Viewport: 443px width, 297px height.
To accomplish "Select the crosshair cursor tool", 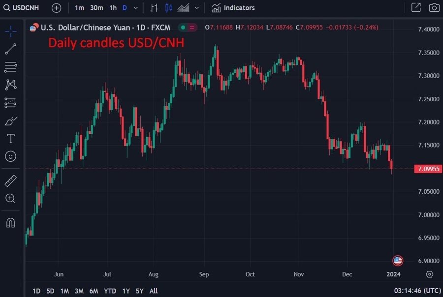I will coord(11,31).
